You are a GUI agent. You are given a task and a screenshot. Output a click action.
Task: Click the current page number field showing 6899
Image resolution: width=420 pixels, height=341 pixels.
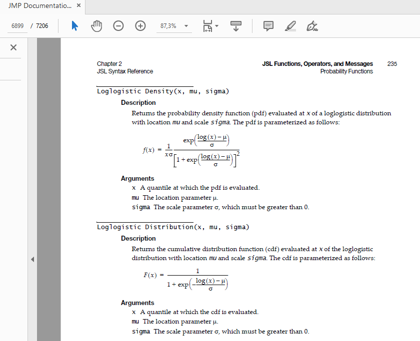pyautogui.click(x=17, y=25)
